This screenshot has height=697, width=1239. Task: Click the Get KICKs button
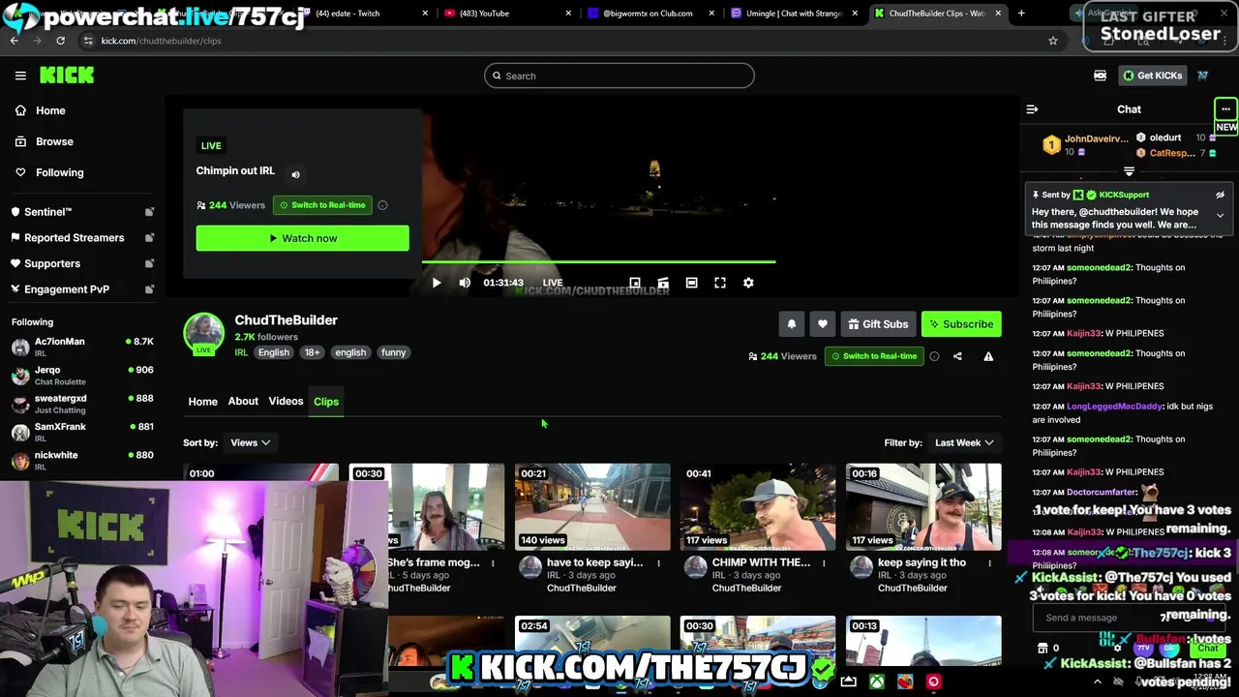pos(1152,76)
